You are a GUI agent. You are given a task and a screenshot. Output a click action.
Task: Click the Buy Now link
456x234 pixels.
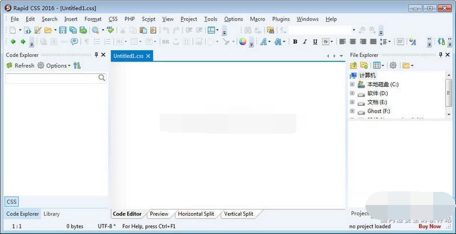pyautogui.click(x=430, y=226)
